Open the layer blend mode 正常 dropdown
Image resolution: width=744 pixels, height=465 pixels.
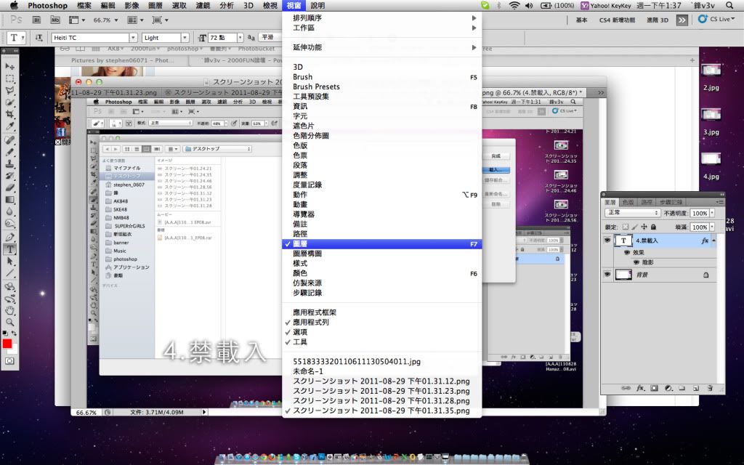[631, 213]
